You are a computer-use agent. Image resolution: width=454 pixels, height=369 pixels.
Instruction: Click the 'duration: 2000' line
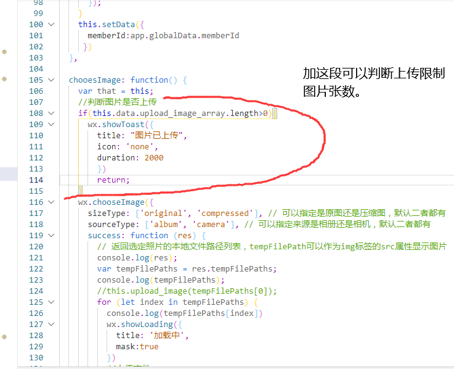130,158
